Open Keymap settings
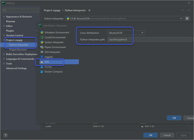The height and width of the screenshot is (140, 194). pos(10,21)
